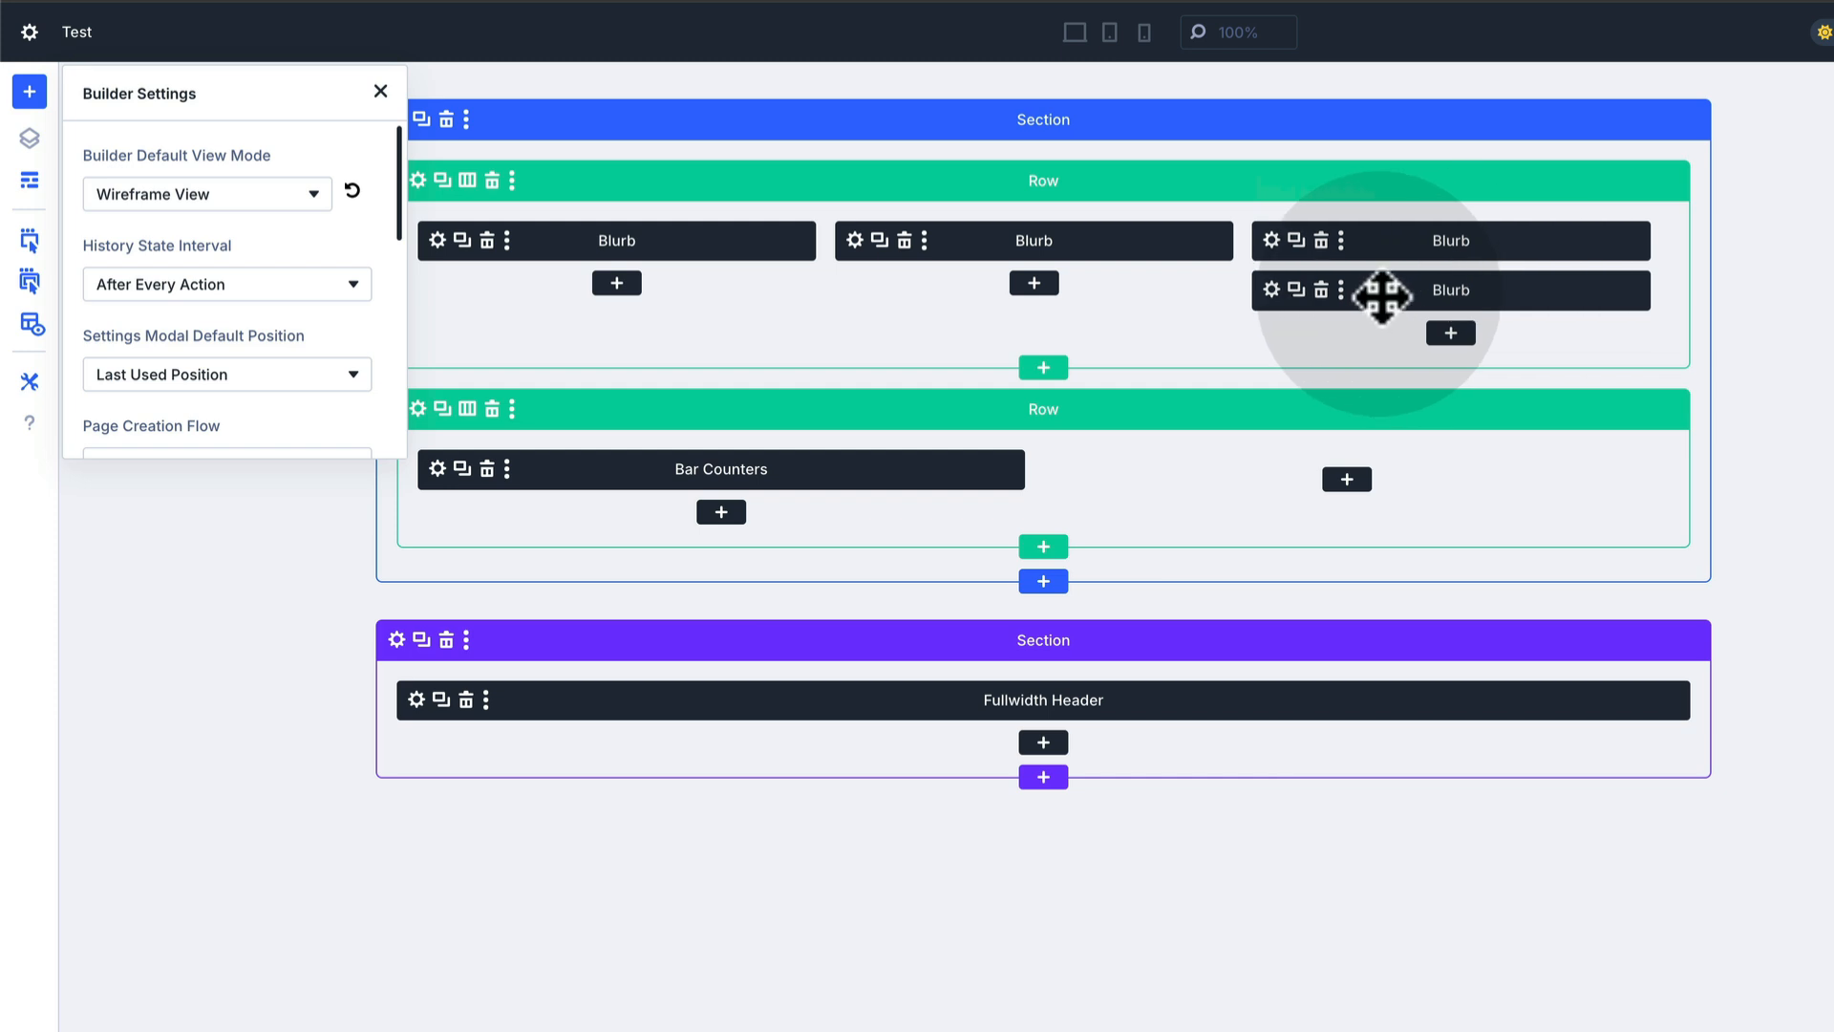Screen dimensions: 1834x1032
Task: Click the green add row button under Bar Counters row
Action: coord(1043,547)
